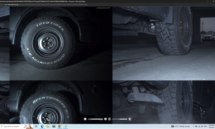Viewport: 215px width, 129px height.
Task: Minimize the Edge window
Action: (x=208, y=1)
